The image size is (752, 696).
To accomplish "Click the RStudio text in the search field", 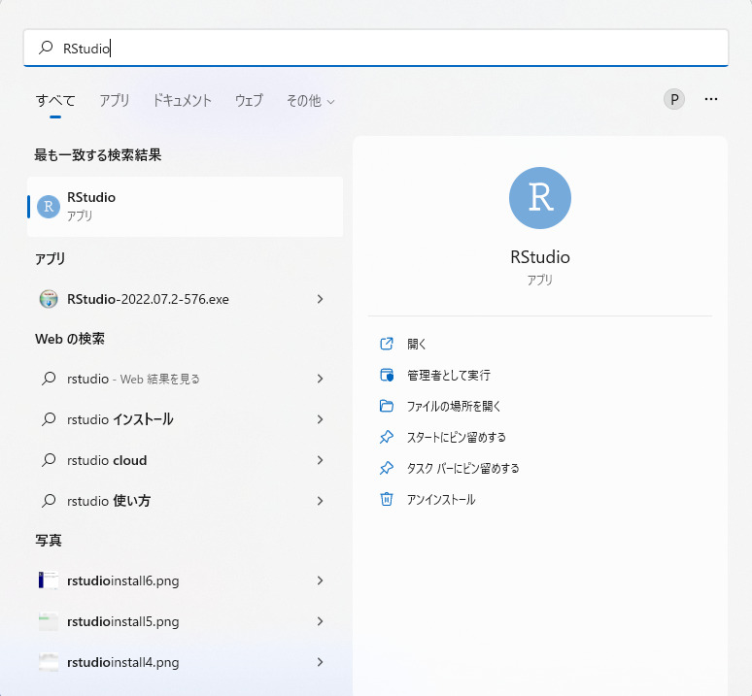I will (x=86, y=49).
